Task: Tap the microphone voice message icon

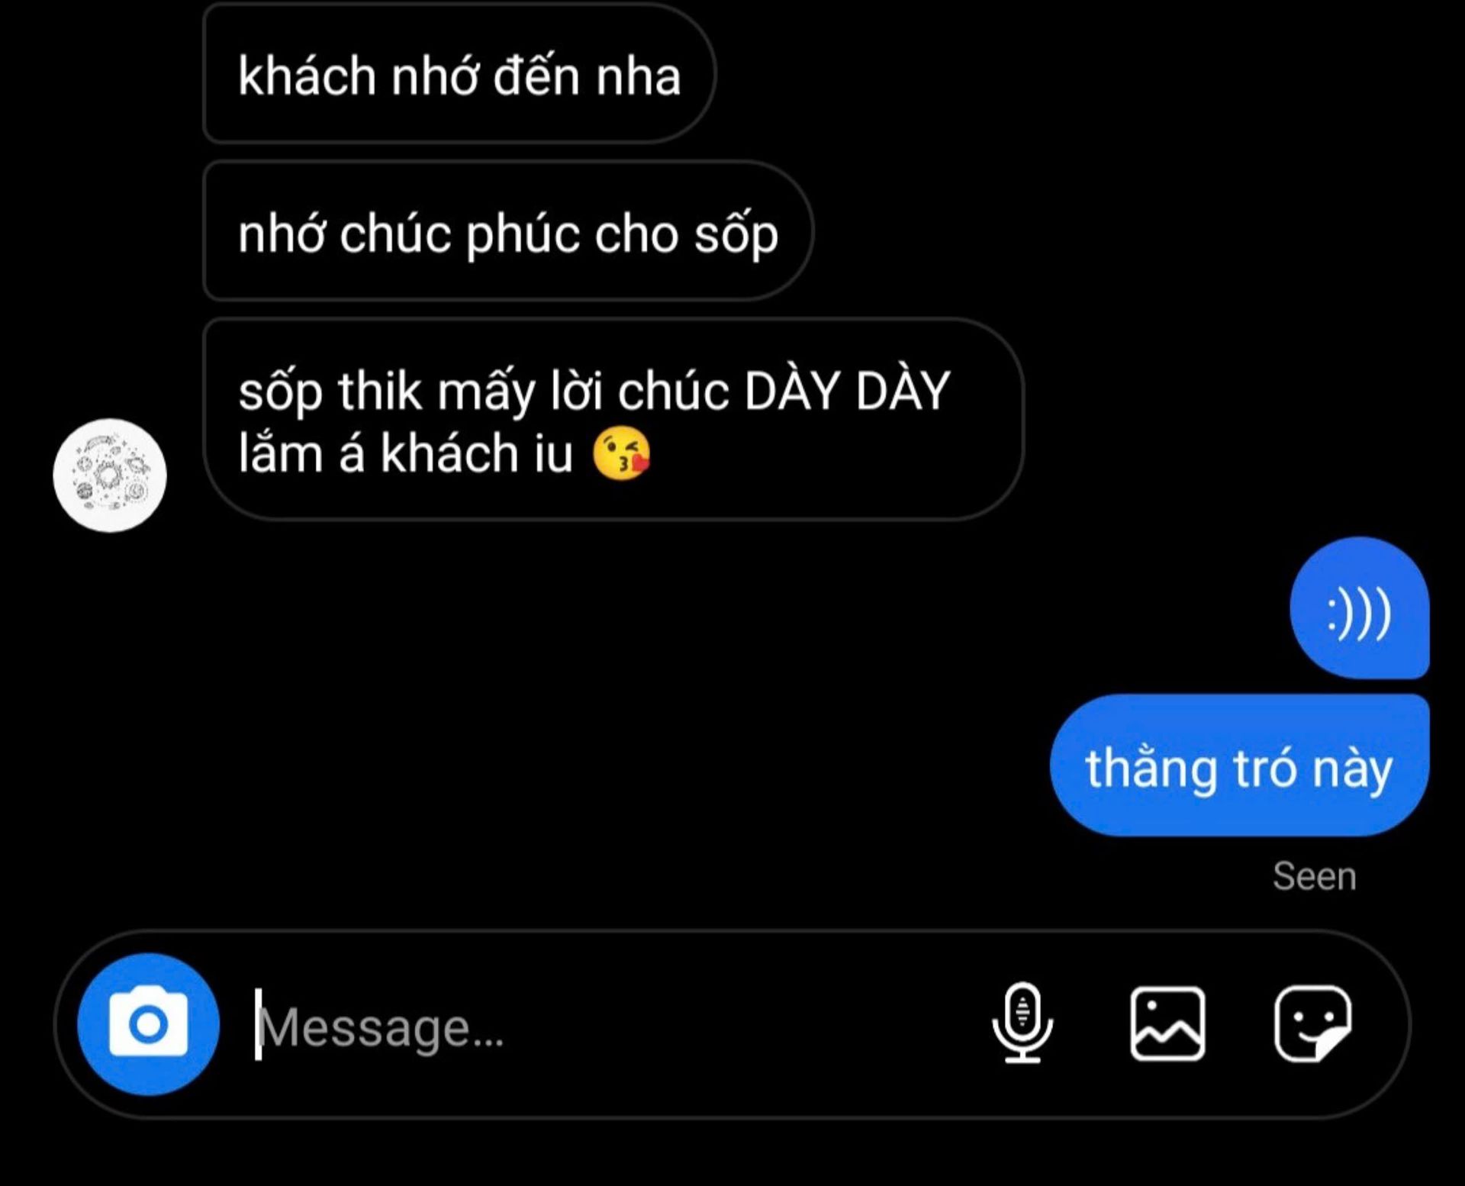Action: pos(1022,1022)
